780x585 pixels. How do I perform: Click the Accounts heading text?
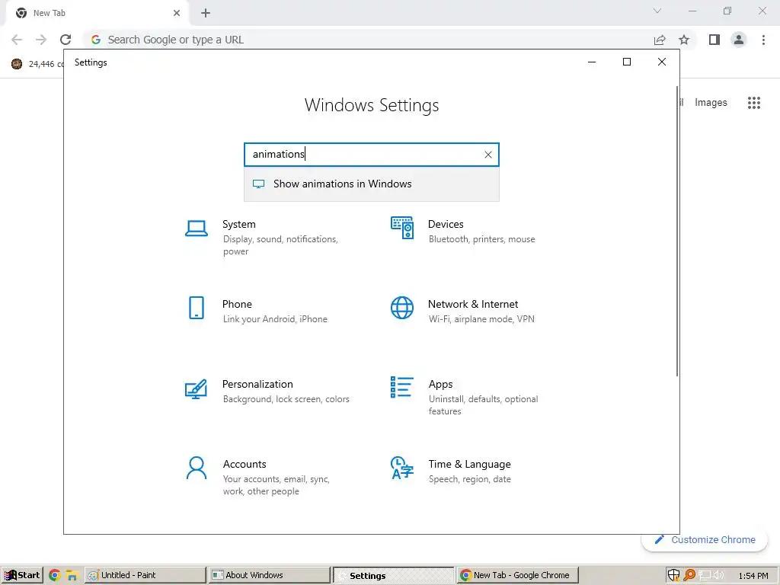click(245, 464)
